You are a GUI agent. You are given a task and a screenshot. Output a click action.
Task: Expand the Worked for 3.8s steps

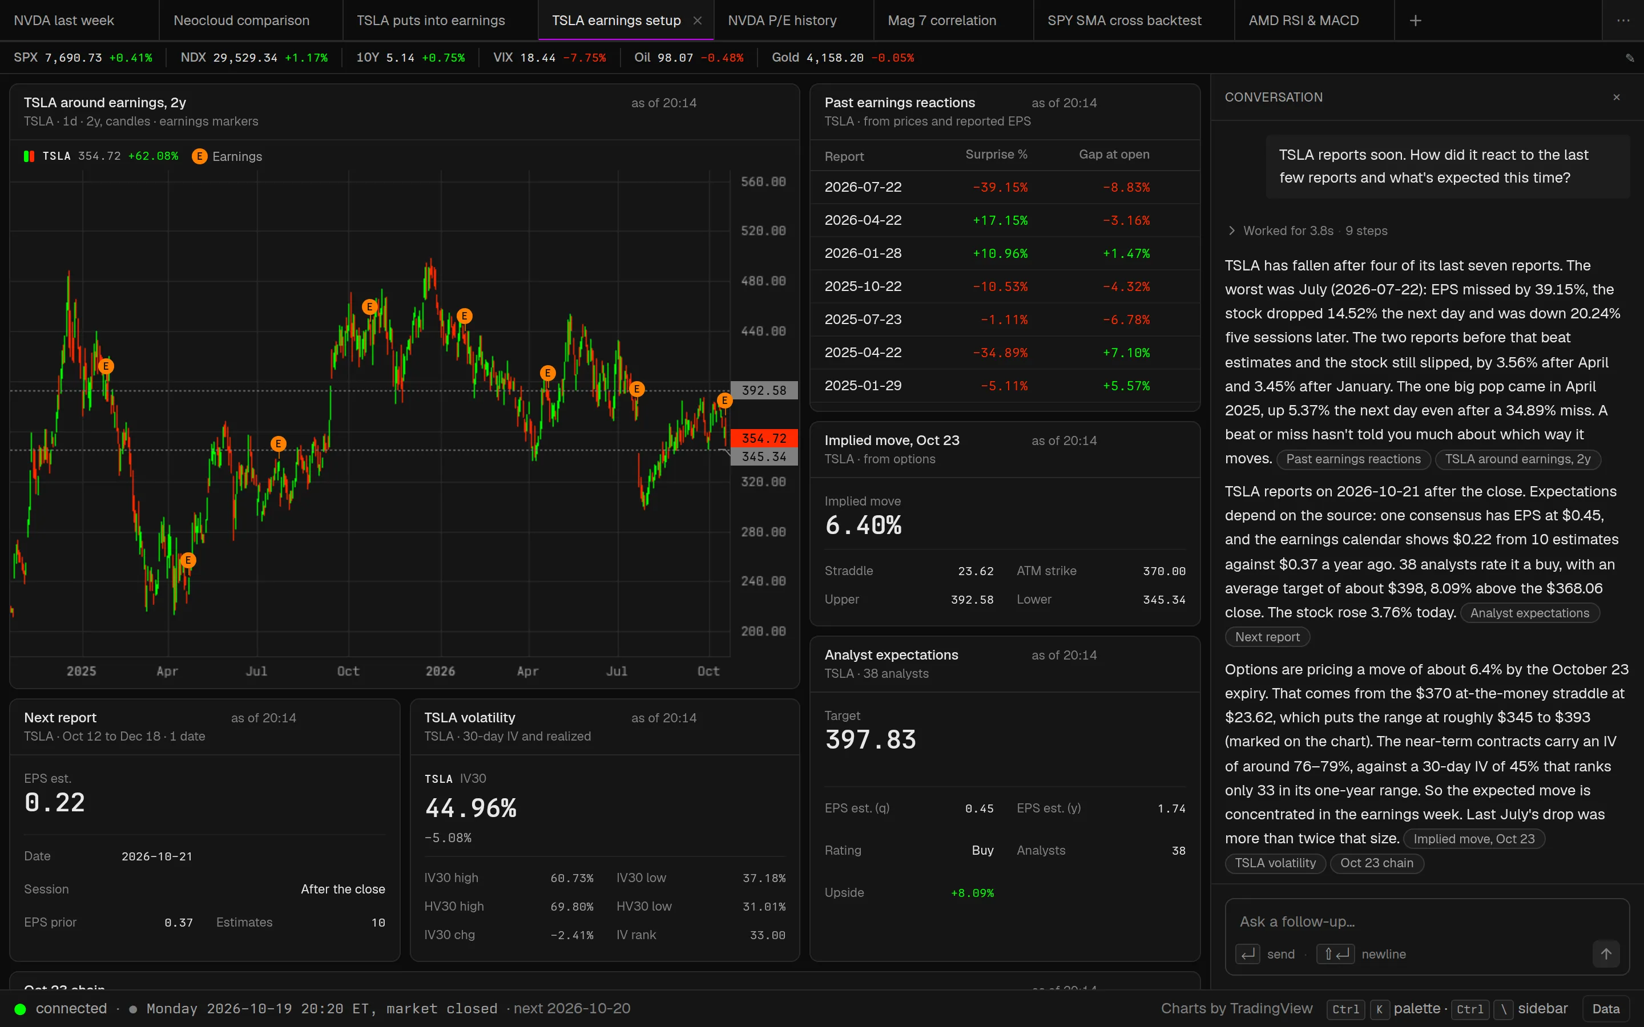click(1307, 231)
